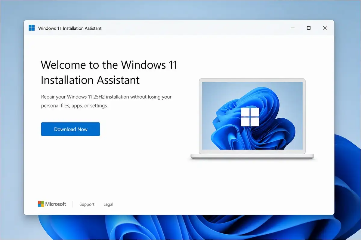Image resolution: width=361 pixels, height=240 pixels.
Task: Click the 'Windows 11 Installation Assistant' window title
Action: pyautogui.click(x=70, y=28)
